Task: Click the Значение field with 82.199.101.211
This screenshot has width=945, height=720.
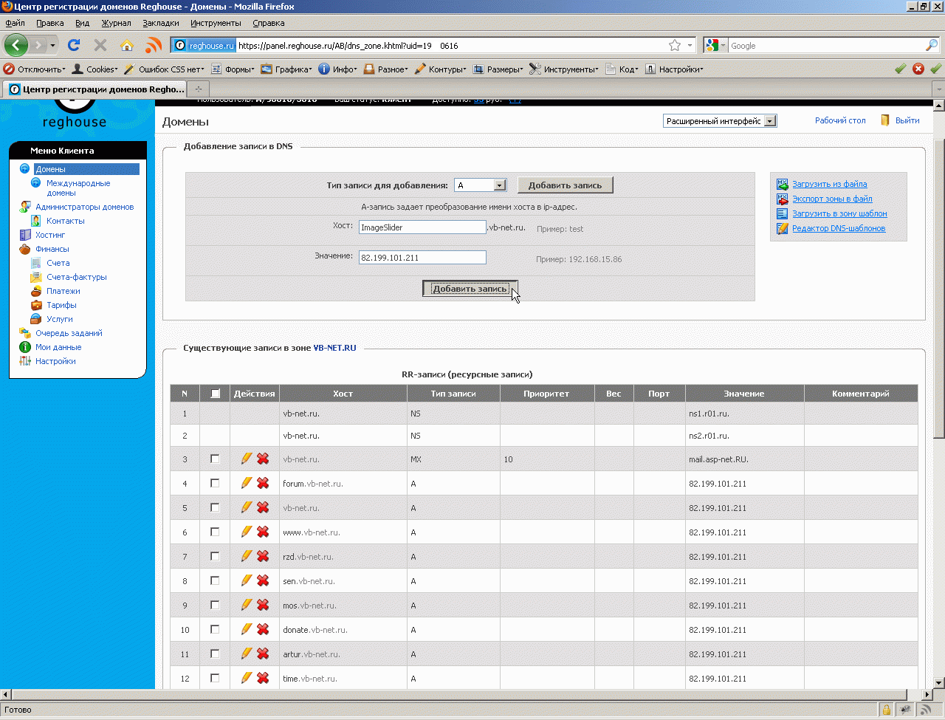Action: (422, 258)
